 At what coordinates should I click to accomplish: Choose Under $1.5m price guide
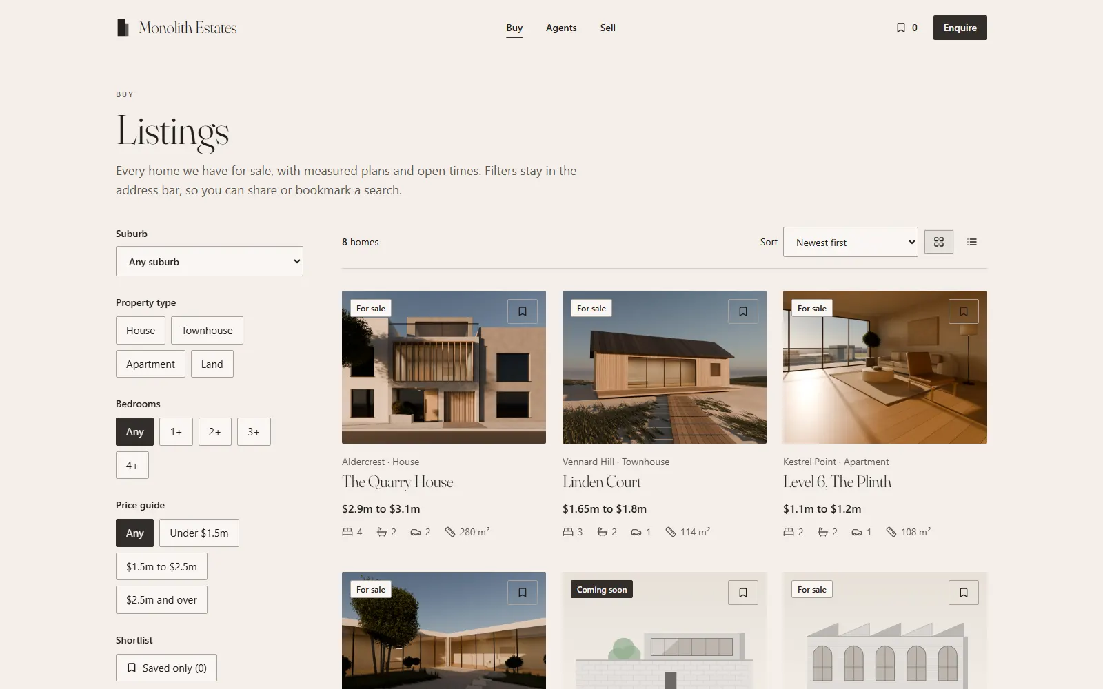199,533
